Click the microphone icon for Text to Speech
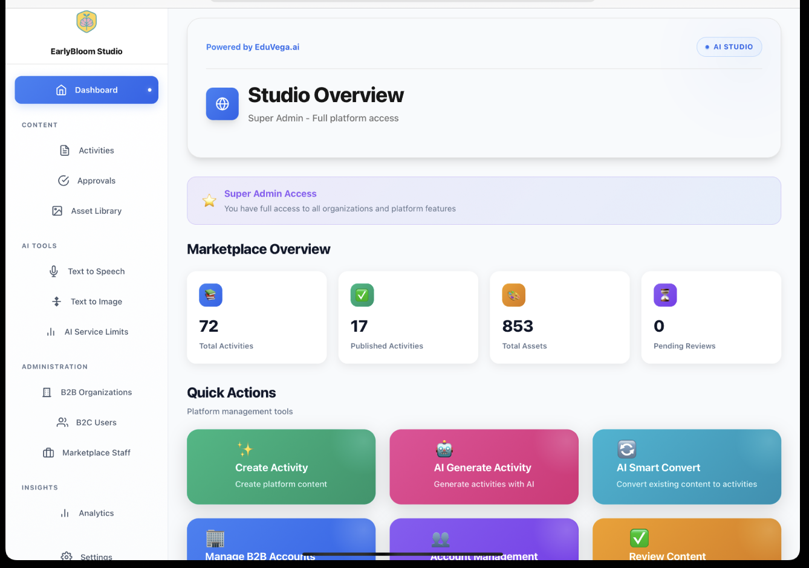This screenshot has height=568, width=809. click(x=54, y=271)
